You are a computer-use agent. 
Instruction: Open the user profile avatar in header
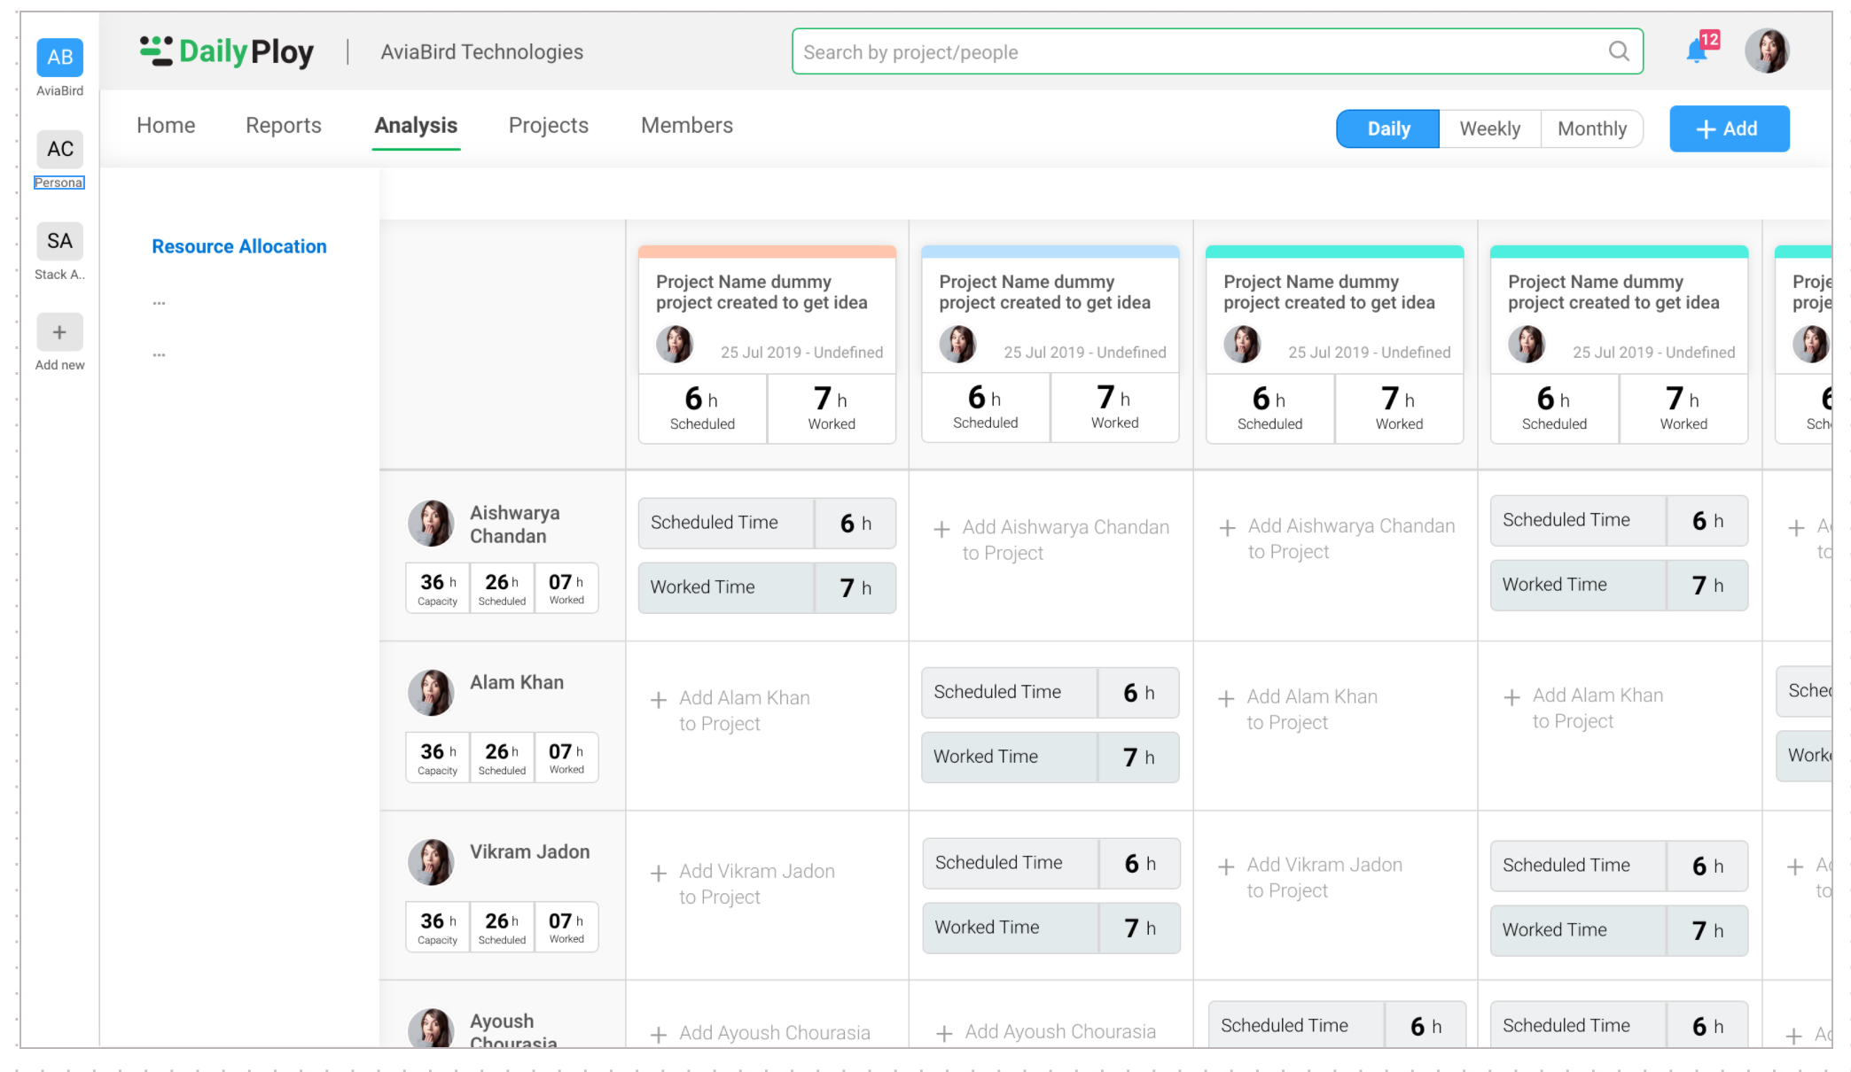click(1766, 51)
